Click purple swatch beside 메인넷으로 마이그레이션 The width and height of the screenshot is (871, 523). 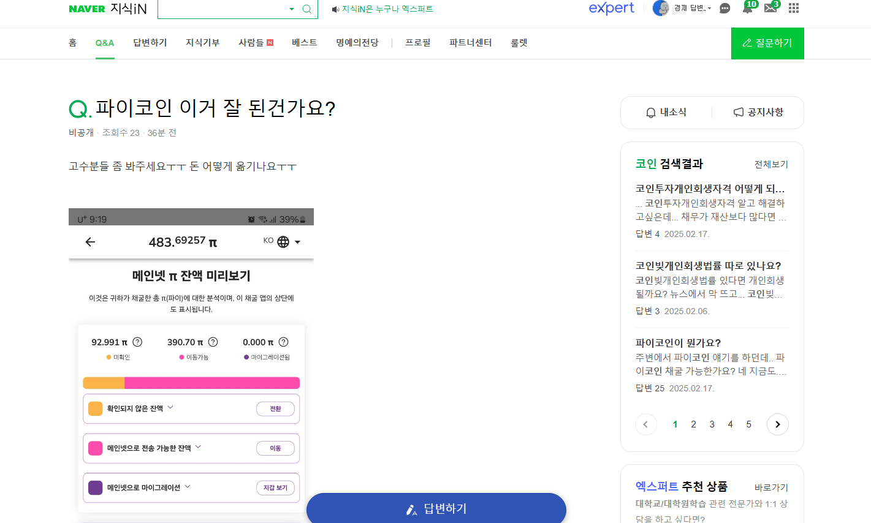coord(96,487)
